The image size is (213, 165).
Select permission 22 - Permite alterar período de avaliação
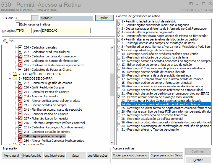158,97
